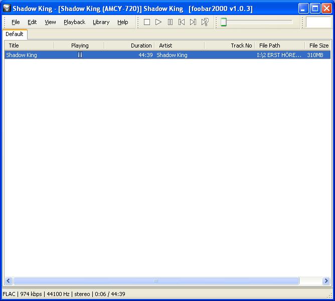Open the Help menu
The image size is (335, 301).
[x=123, y=22]
